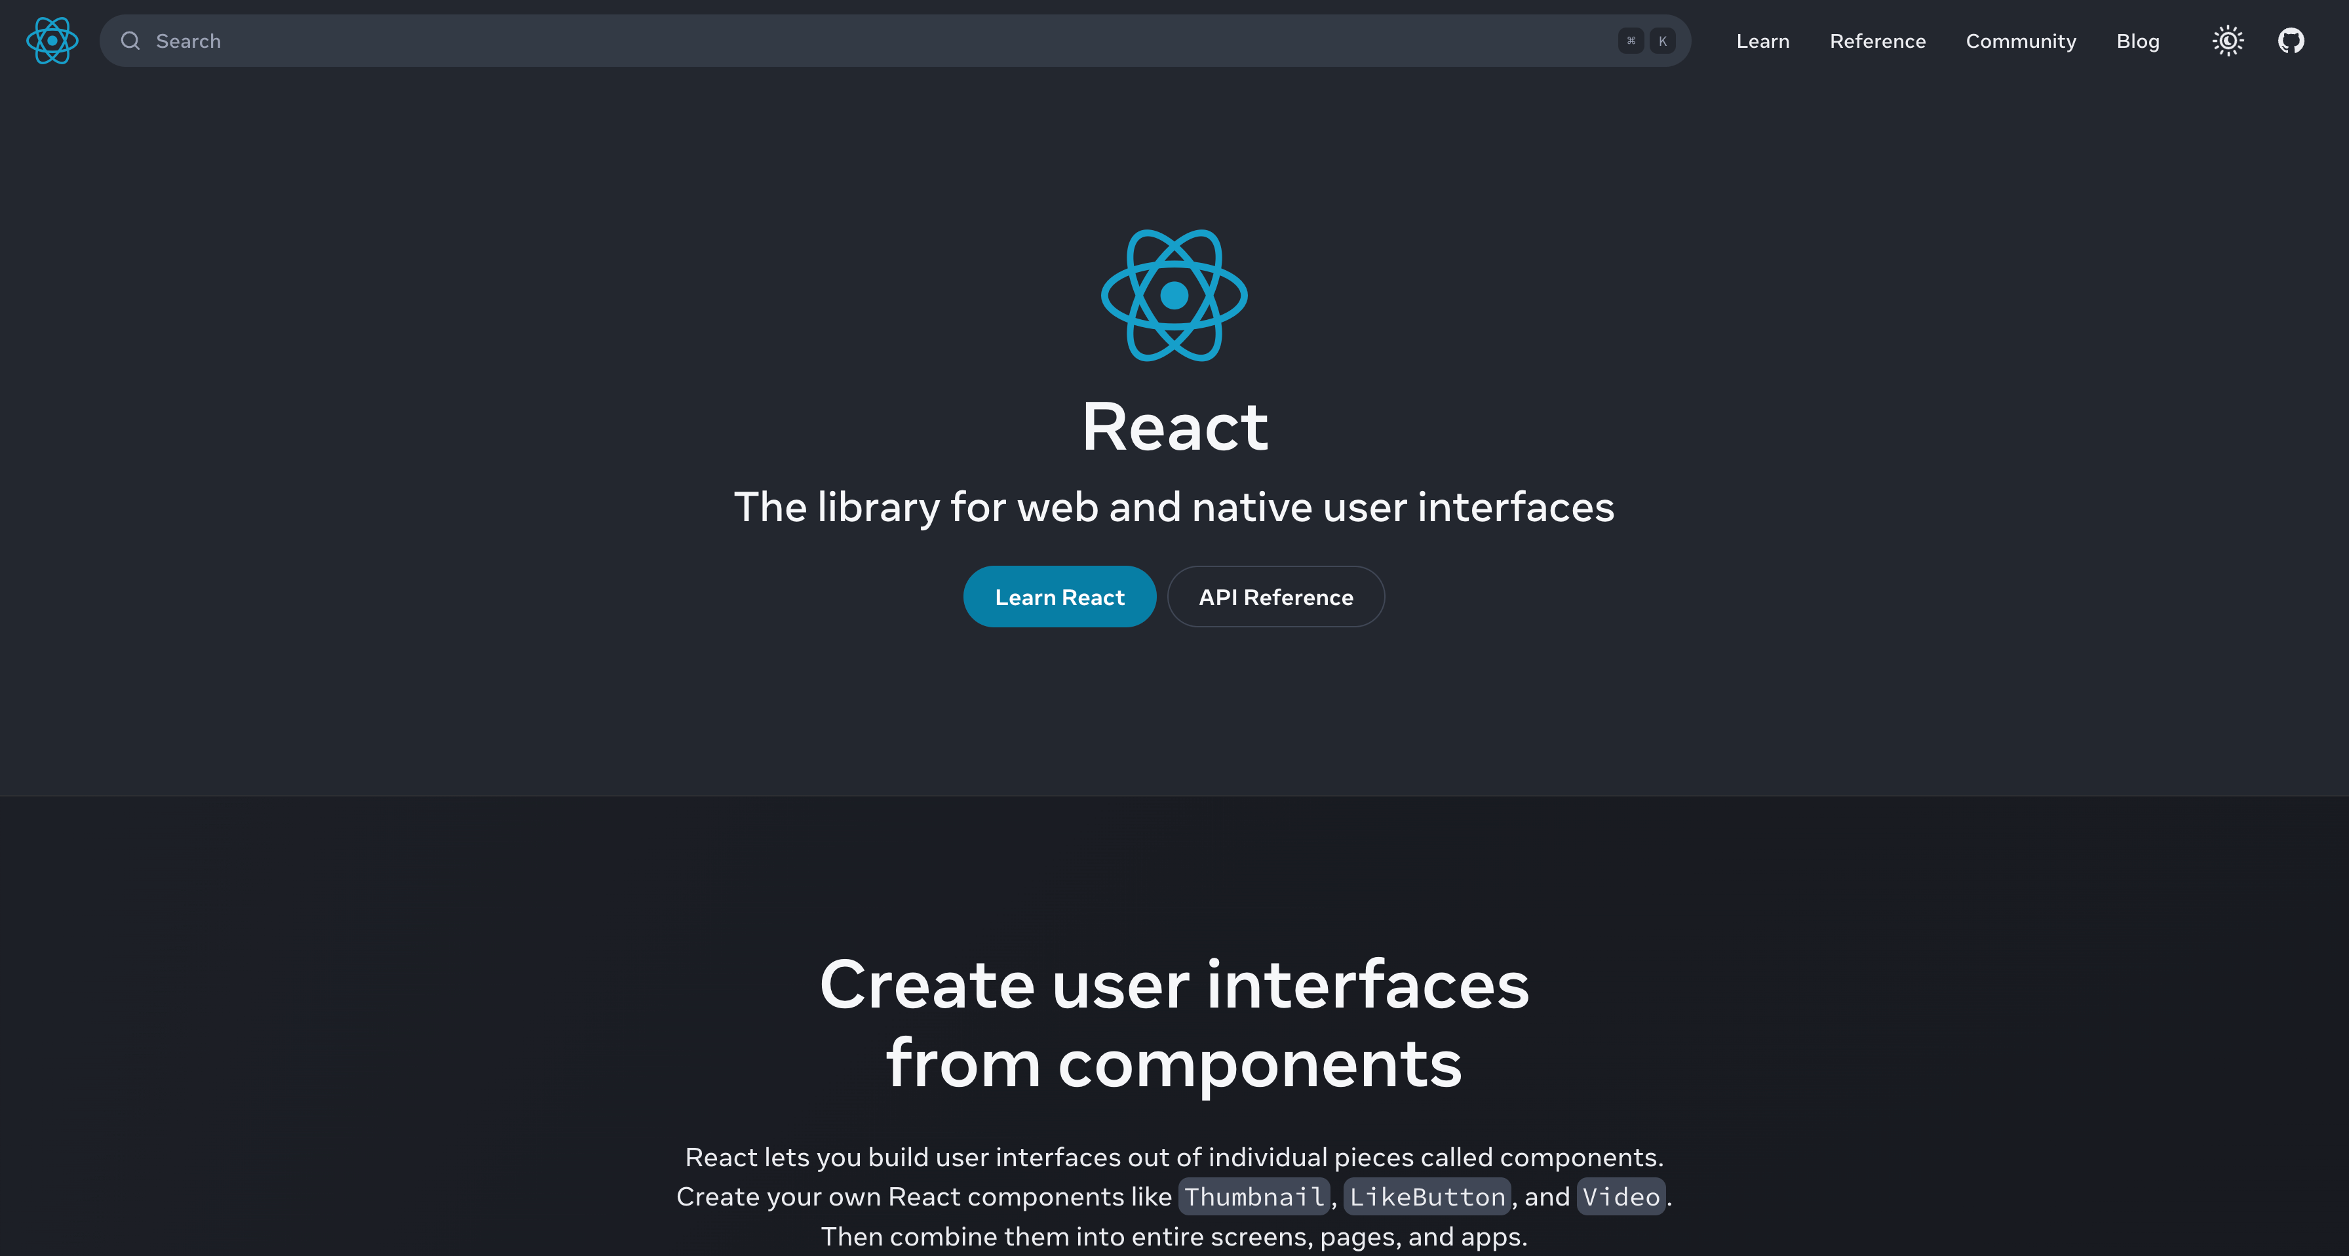Click the React title heading
This screenshot has width=2349, height=1256.
pyautogui.click(x=1174, y=427)
